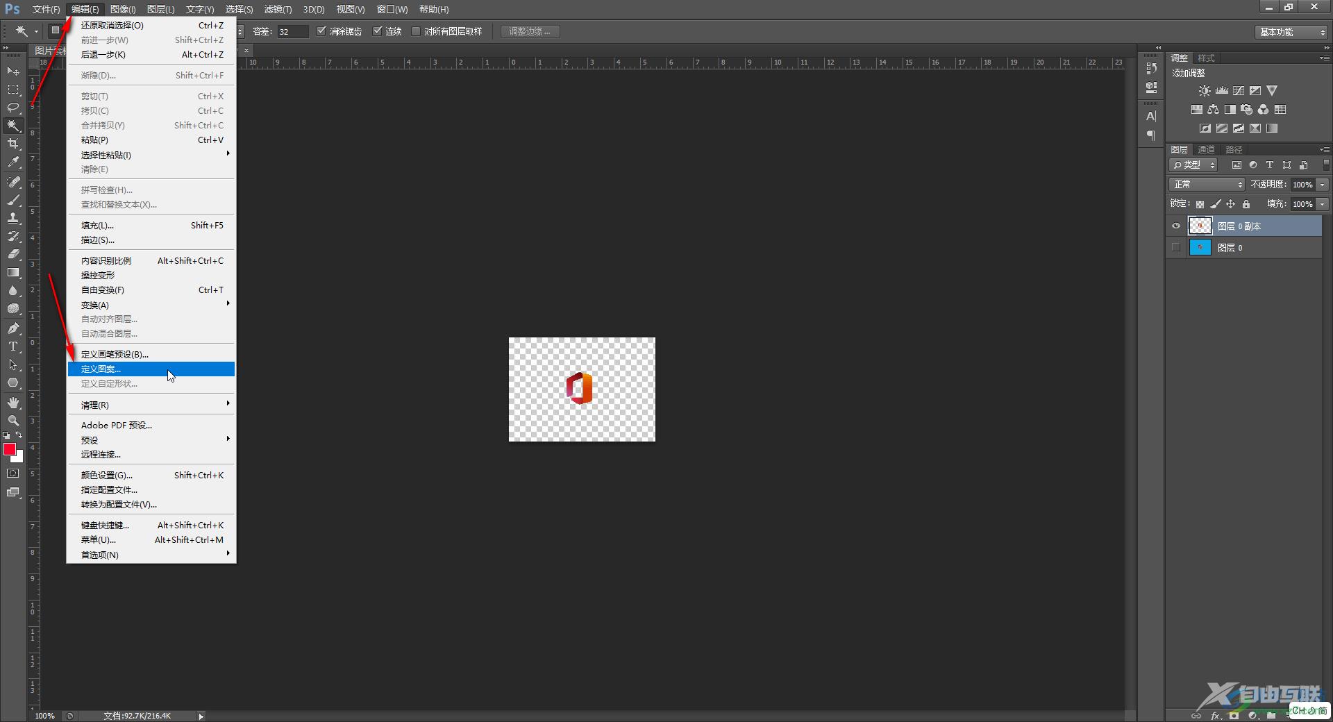Viewport: 1333px width, 722px height.
Task: Expand the 变换 submenu
Action: [151, 305]
